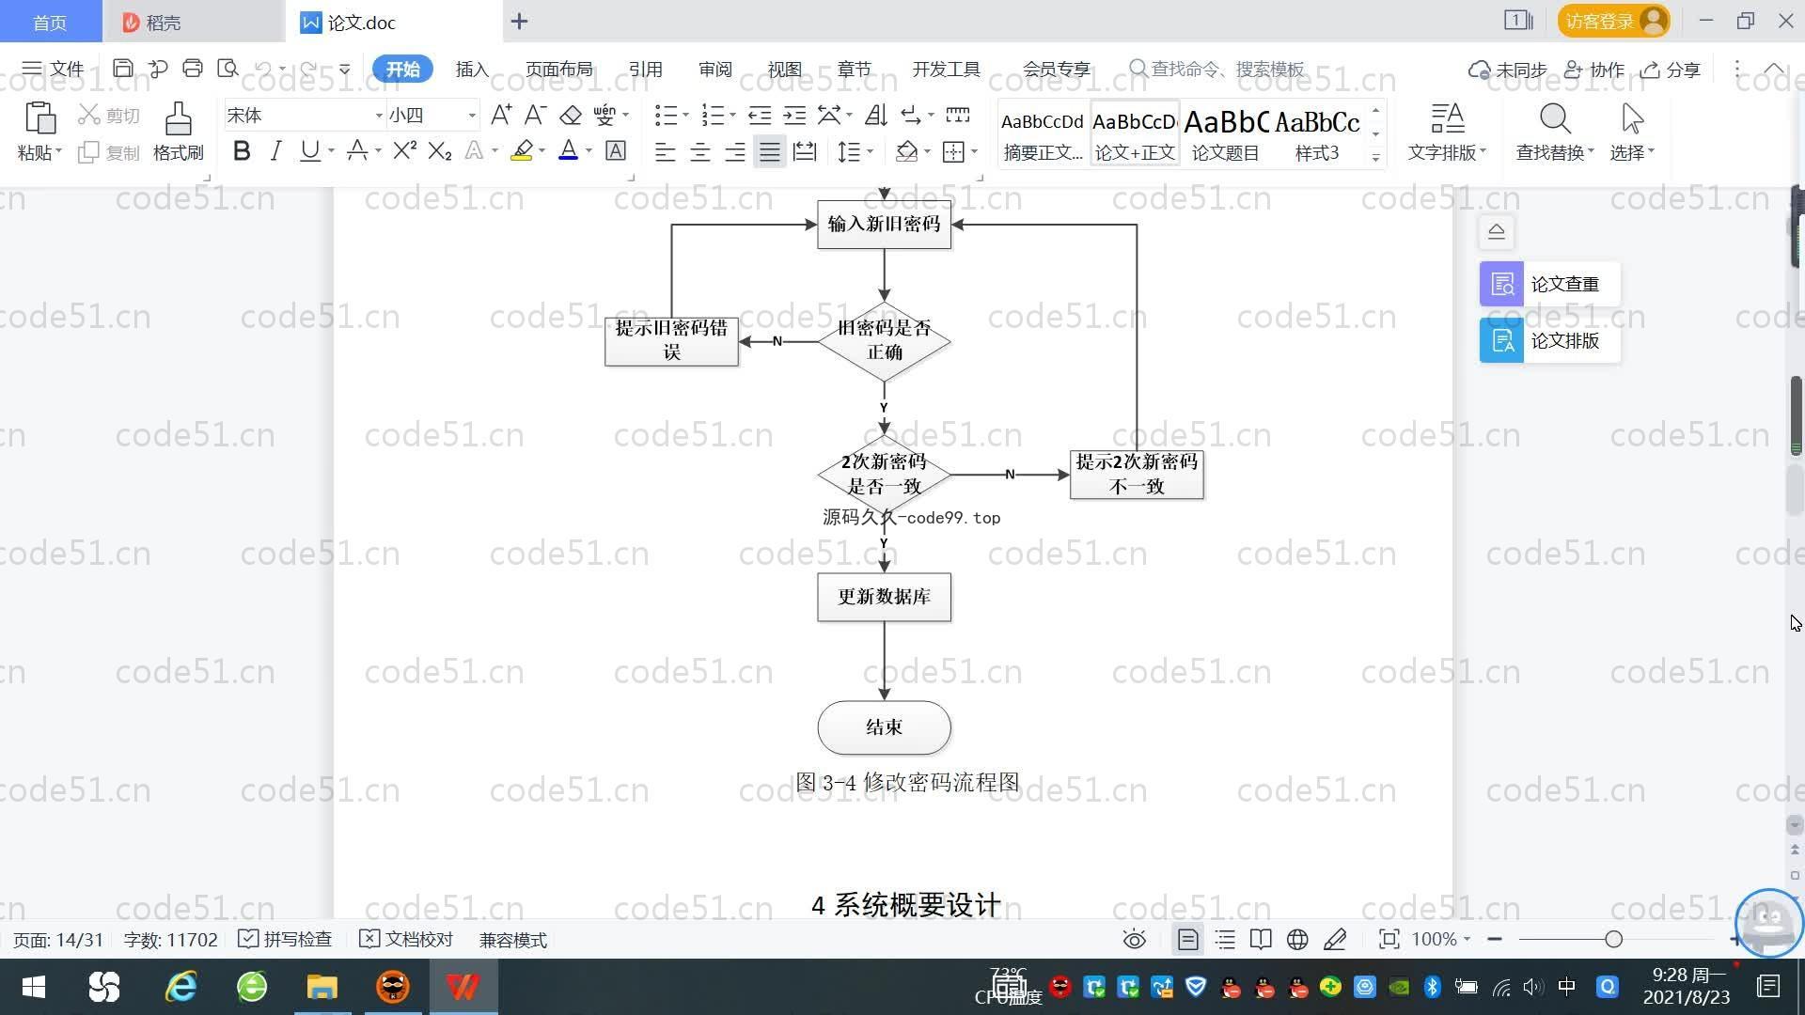
Task: Switch to 稻壳 tab
Action: coord(192,22)
